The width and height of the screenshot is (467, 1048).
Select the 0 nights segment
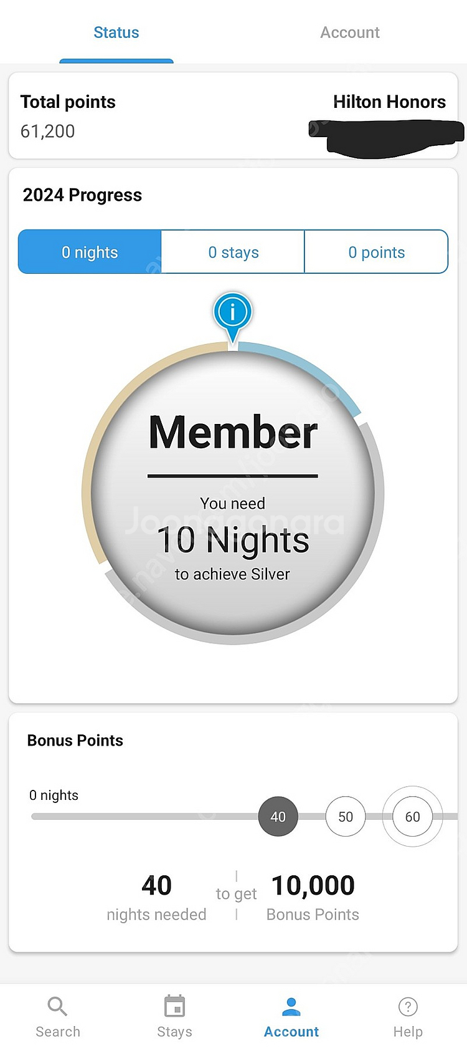(x=90, y=252)
